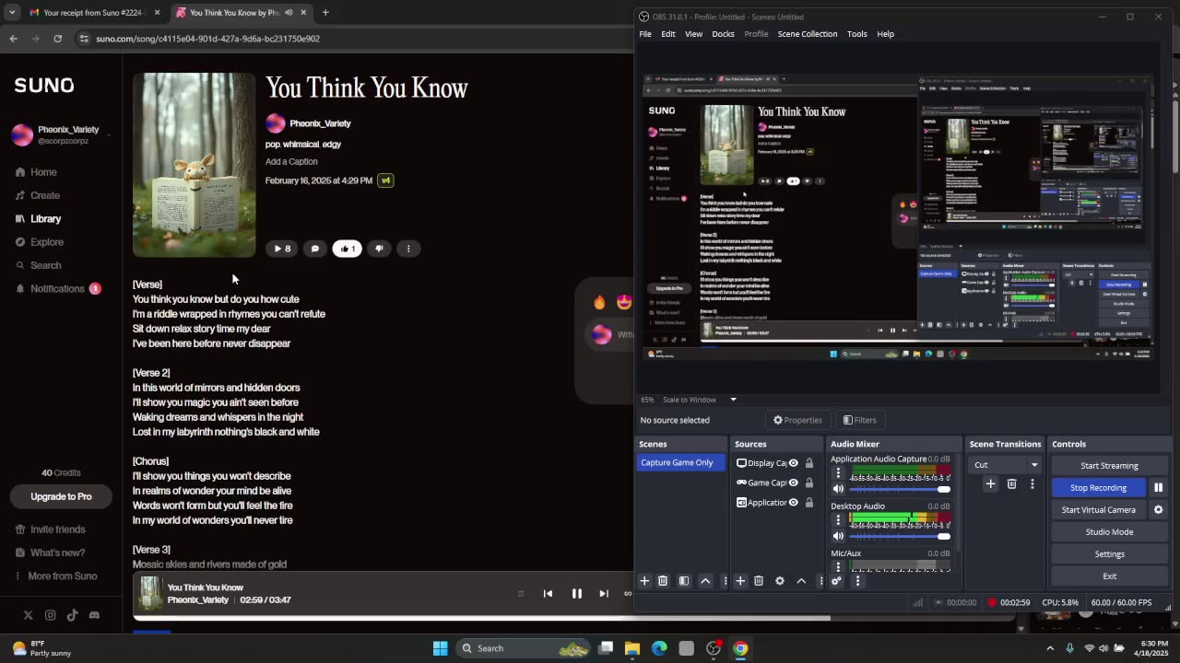Open the OBS File menu

point(645,34)
